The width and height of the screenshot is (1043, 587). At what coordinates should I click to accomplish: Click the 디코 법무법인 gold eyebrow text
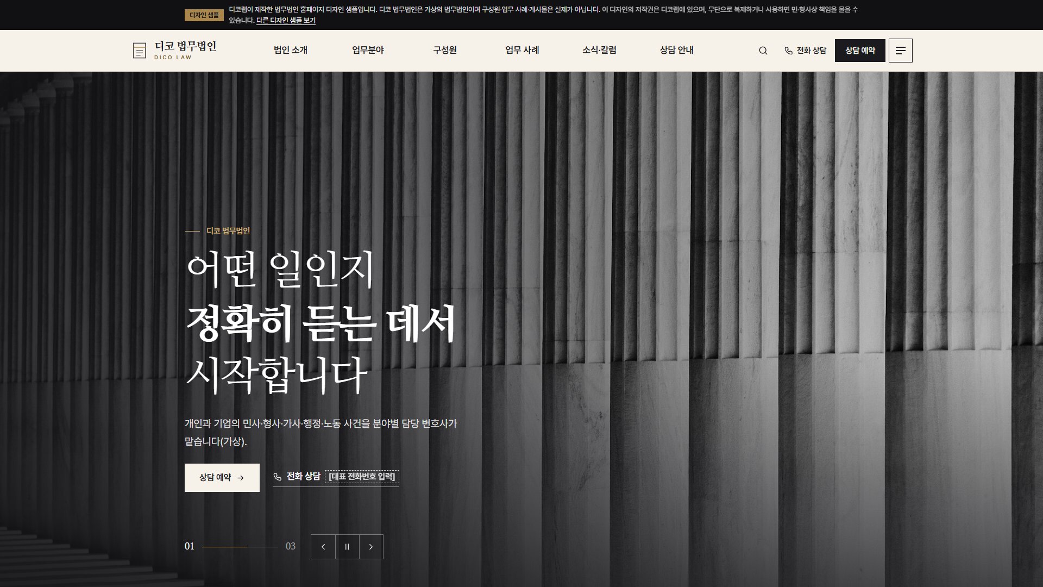228,231
